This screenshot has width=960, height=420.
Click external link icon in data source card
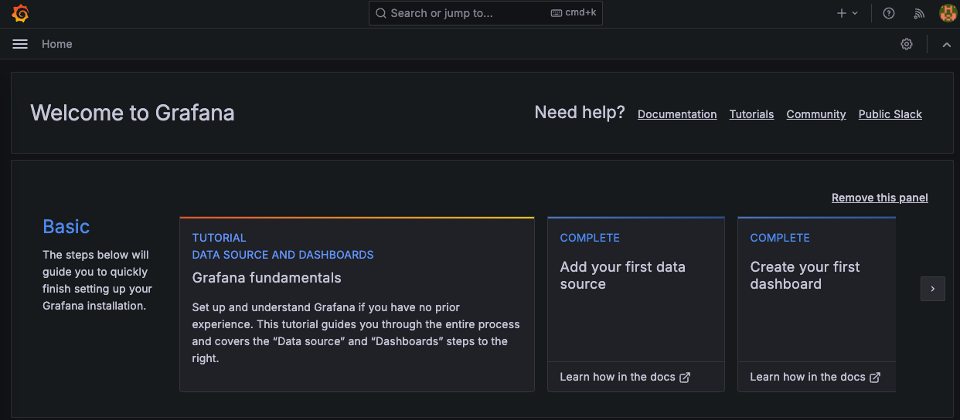pyautogui.click(x=684, y=378)
